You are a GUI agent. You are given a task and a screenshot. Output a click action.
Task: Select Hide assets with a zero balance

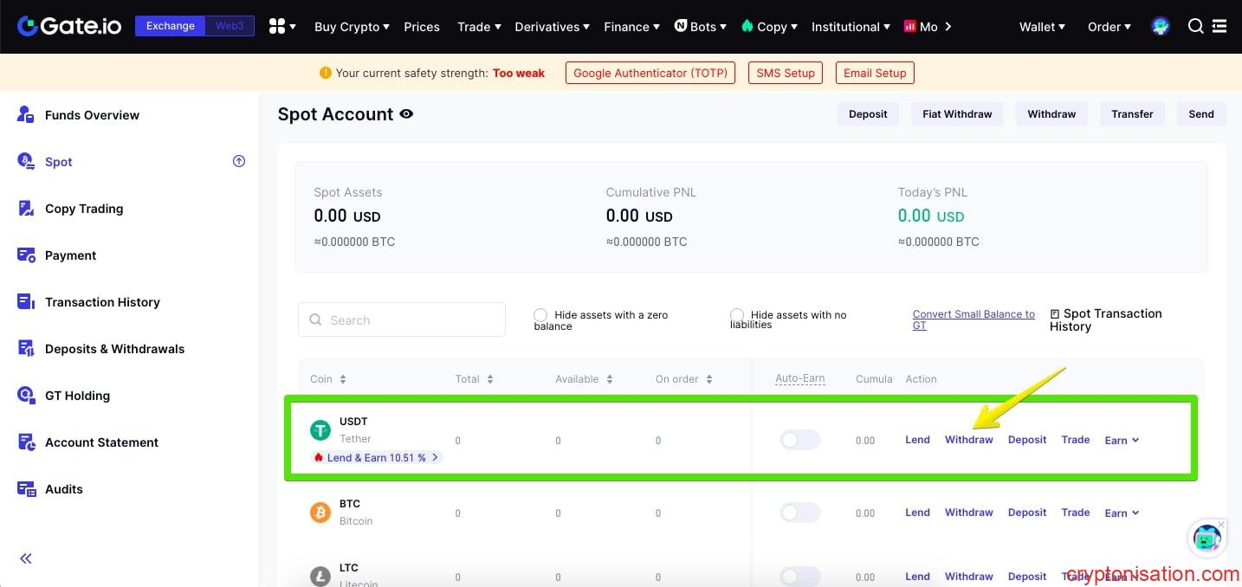pos(540,314)
